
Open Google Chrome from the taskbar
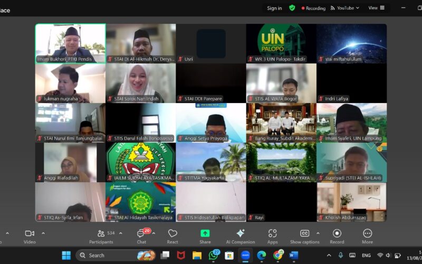click(x=278, y=255)
